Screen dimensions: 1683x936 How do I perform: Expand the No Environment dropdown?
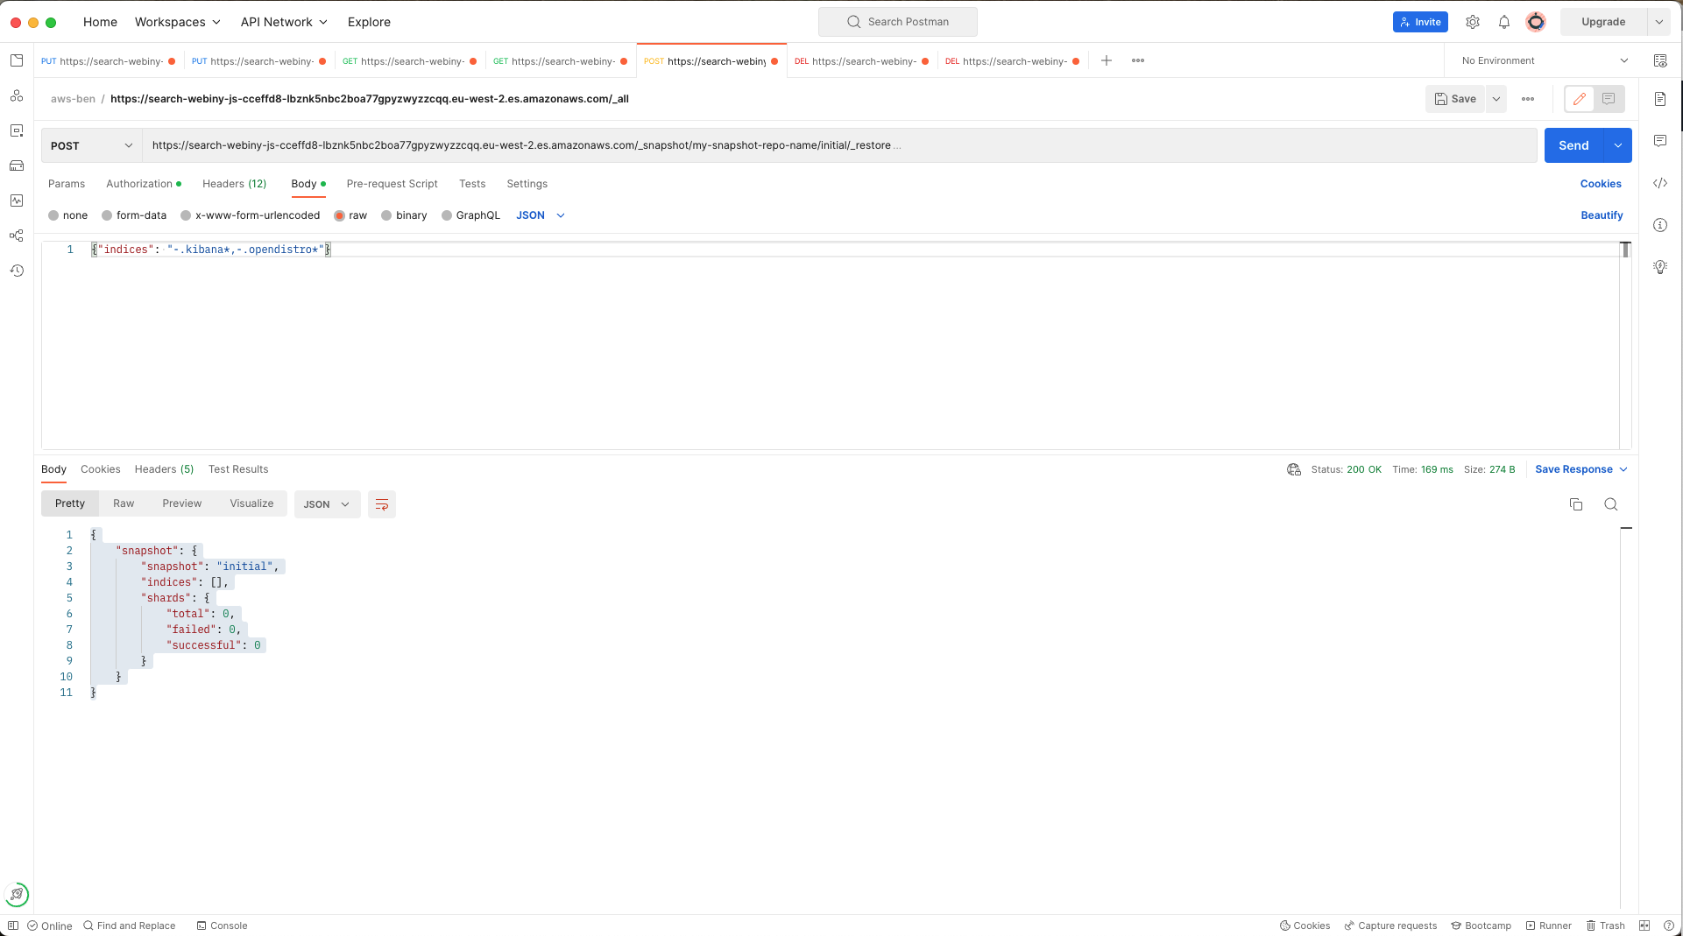[x=1545, y=60]
